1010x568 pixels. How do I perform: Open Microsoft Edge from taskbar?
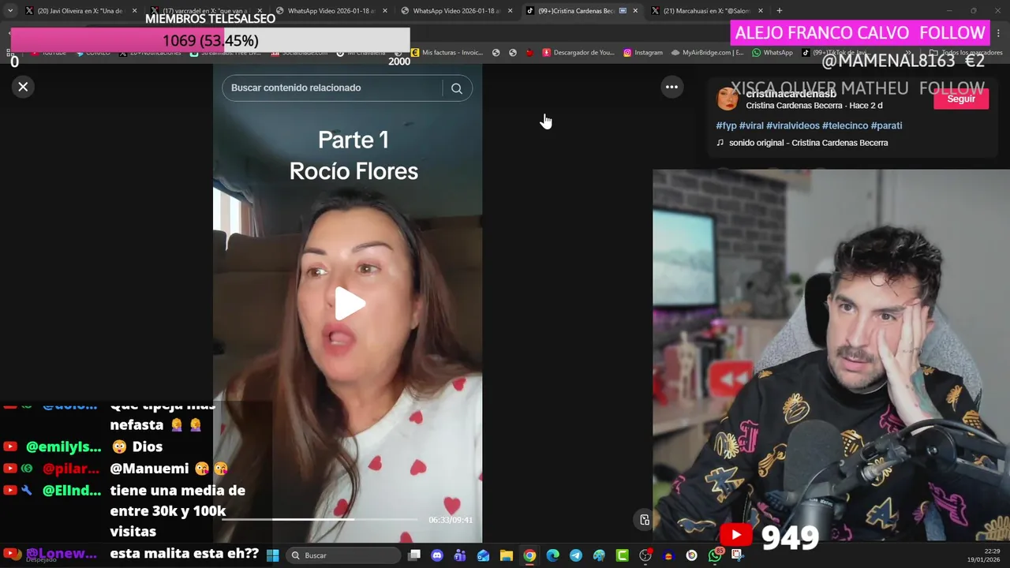[552, 555]
